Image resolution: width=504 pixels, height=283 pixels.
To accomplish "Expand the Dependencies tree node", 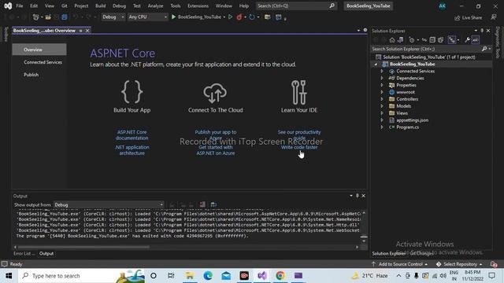I will (382, 78).
